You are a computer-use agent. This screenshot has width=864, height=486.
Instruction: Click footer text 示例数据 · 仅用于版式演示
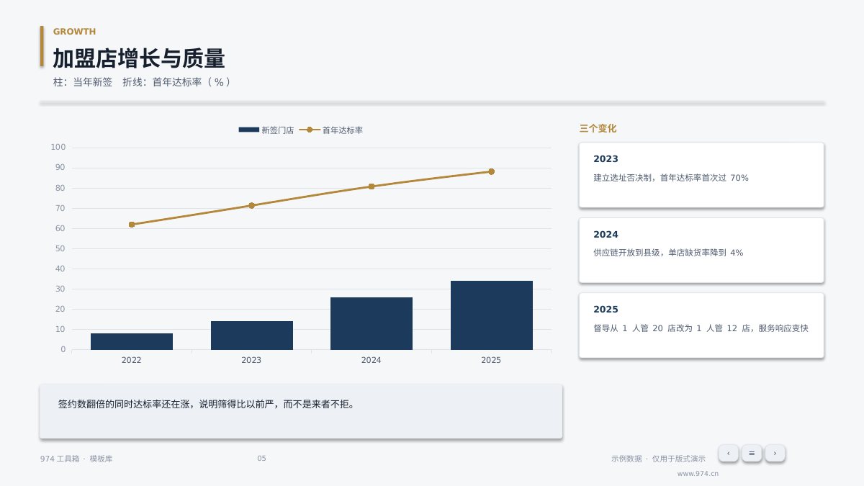click(x=658, y=459)
